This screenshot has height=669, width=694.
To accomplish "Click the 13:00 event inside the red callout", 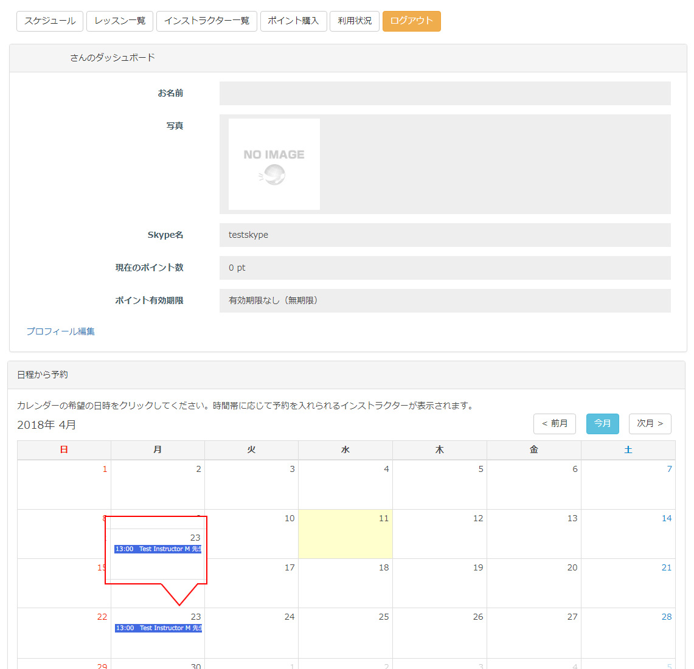I will click(158, 549).
